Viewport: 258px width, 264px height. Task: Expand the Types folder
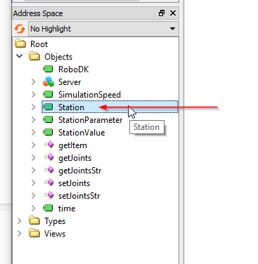tap(20, 220)
